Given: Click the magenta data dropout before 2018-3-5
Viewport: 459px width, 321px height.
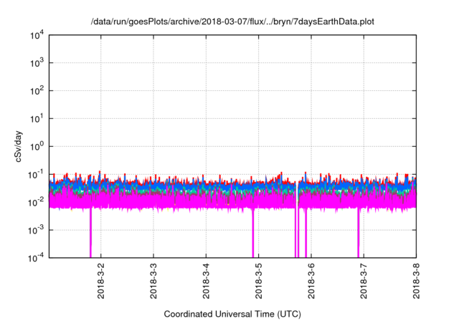Looking at the screenshot, I should point(253,233).
